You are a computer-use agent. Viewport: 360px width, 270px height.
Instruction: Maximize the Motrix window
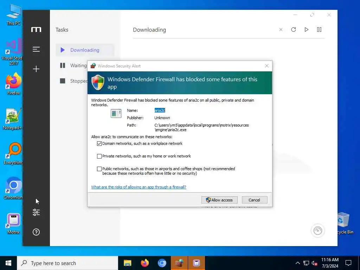tap(312, 15)
